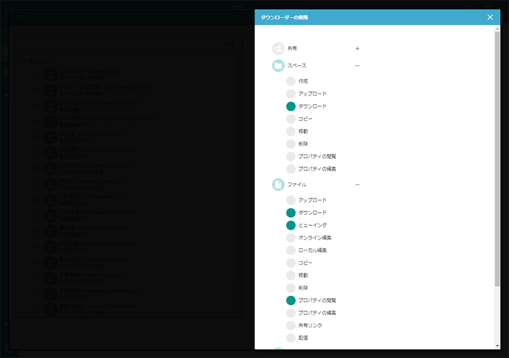Viewport: 509px width, 358px height.
Task: Click the 共有 section label
Action: pos(292,49)
